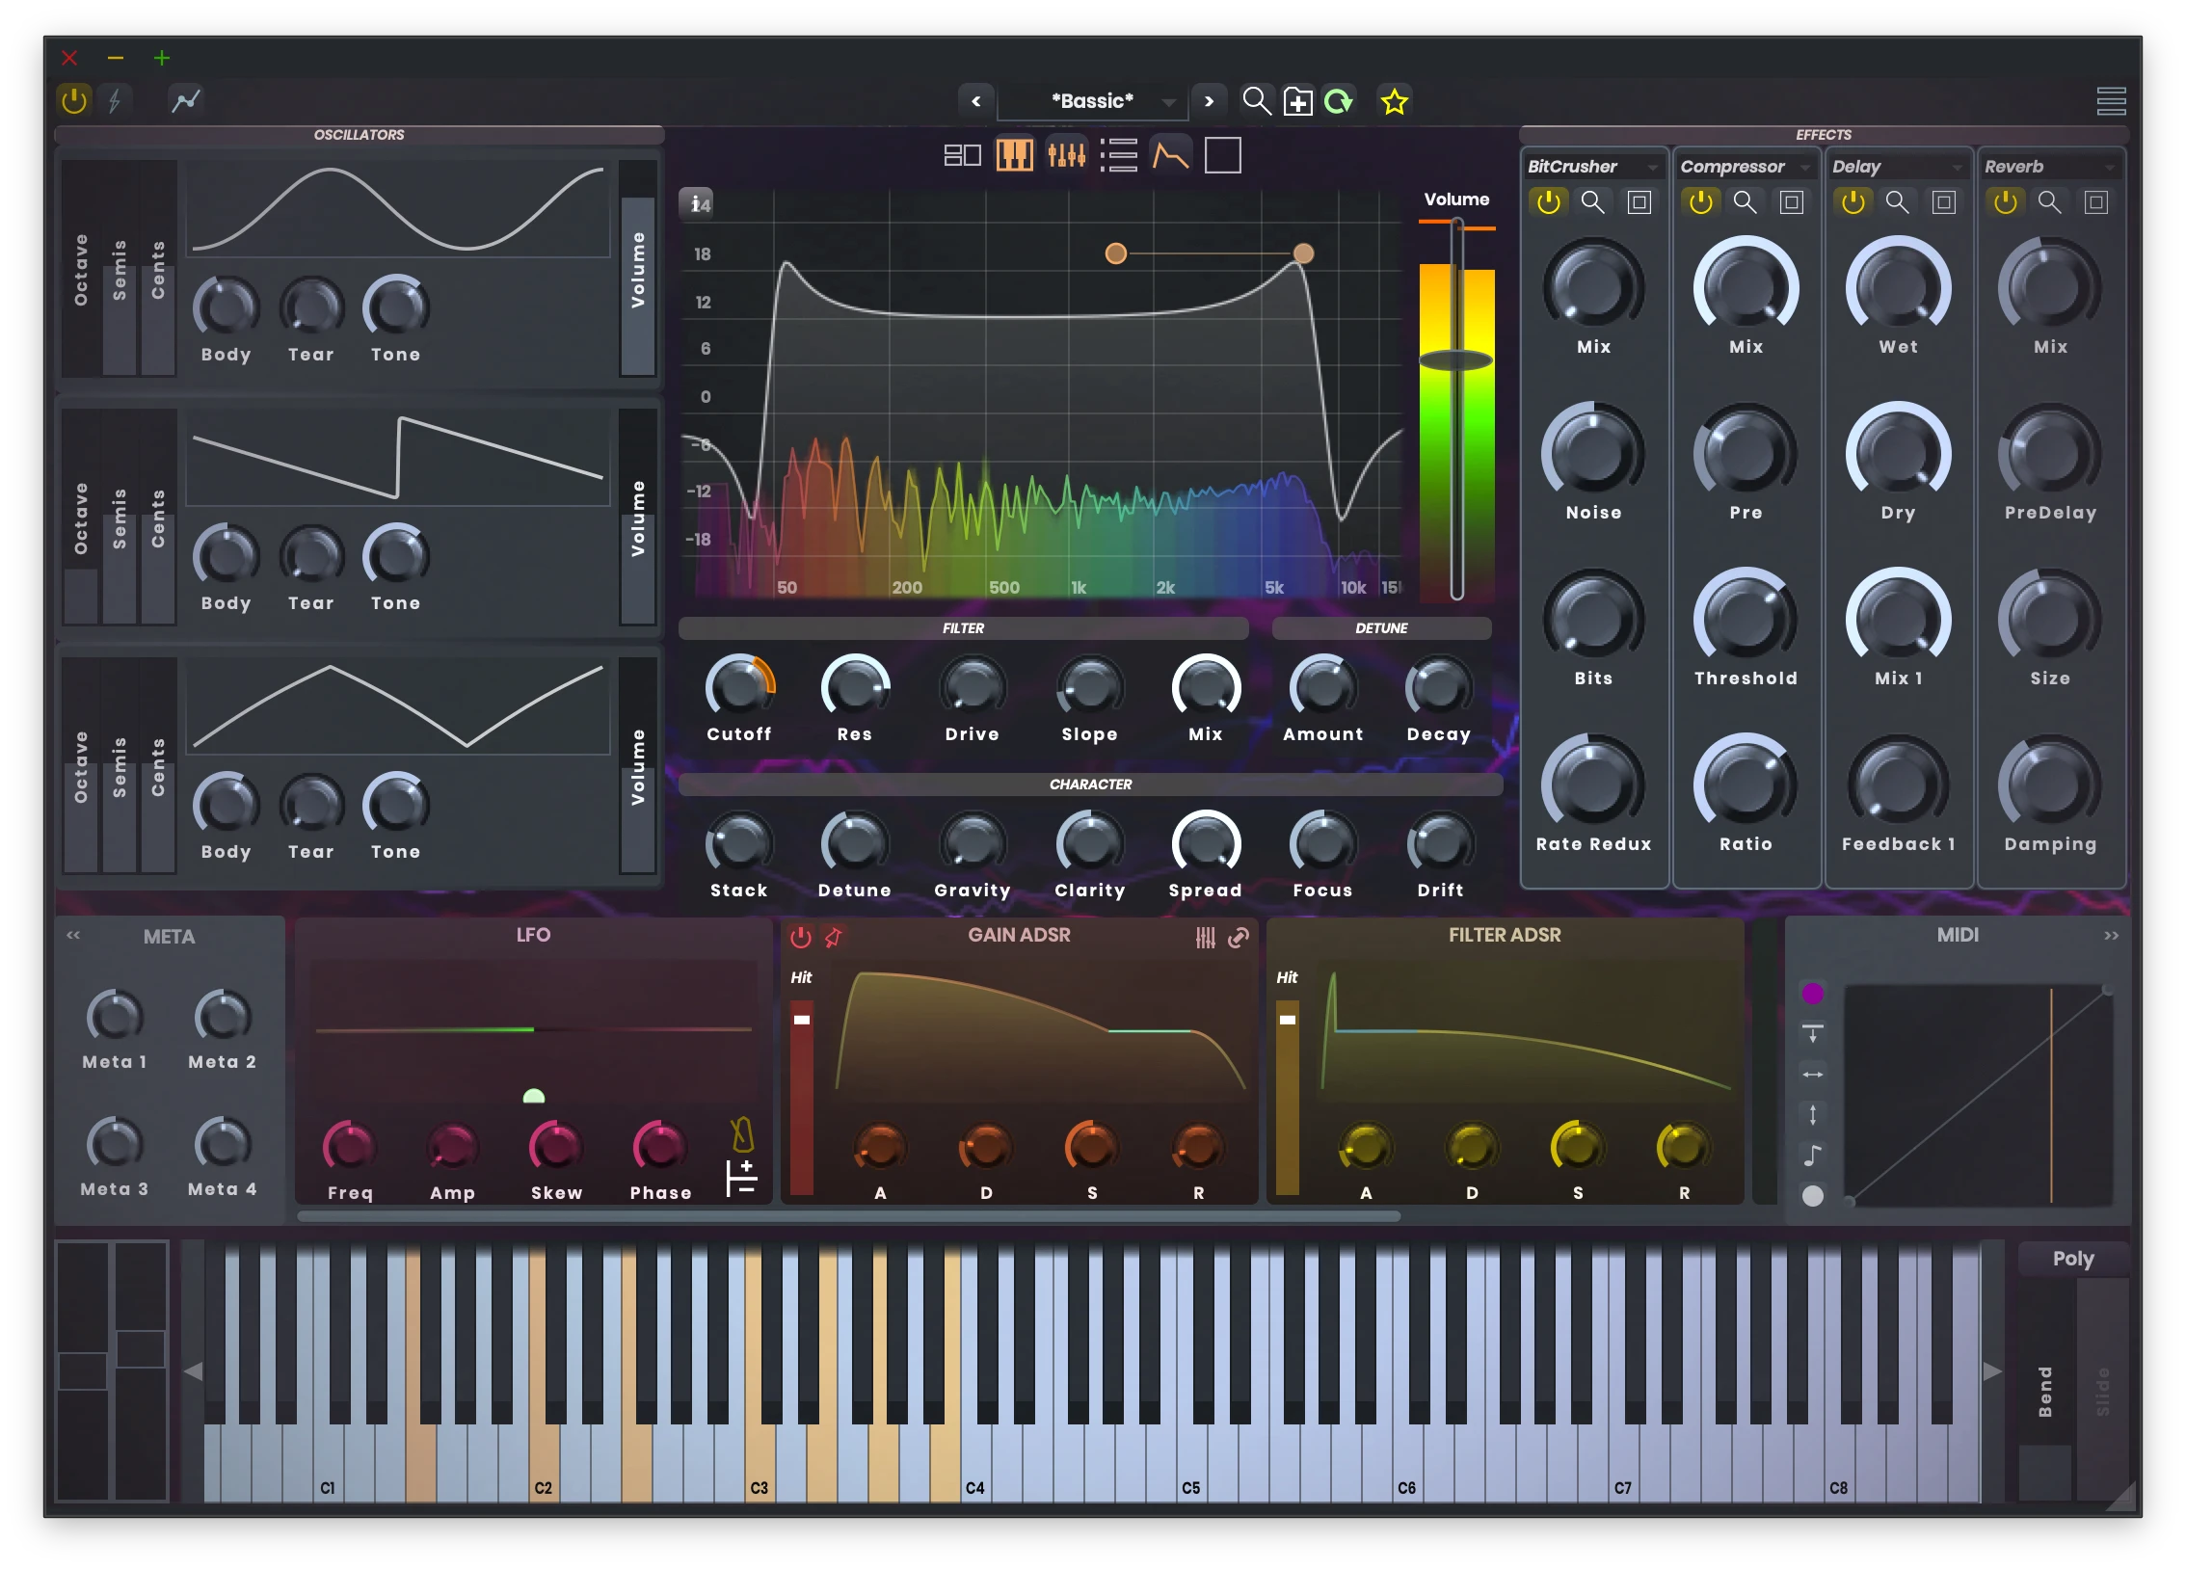Screen dimensions: 2186x1569
Task: Click the master Volume slider handle
Action: (x=1456, y=360)
